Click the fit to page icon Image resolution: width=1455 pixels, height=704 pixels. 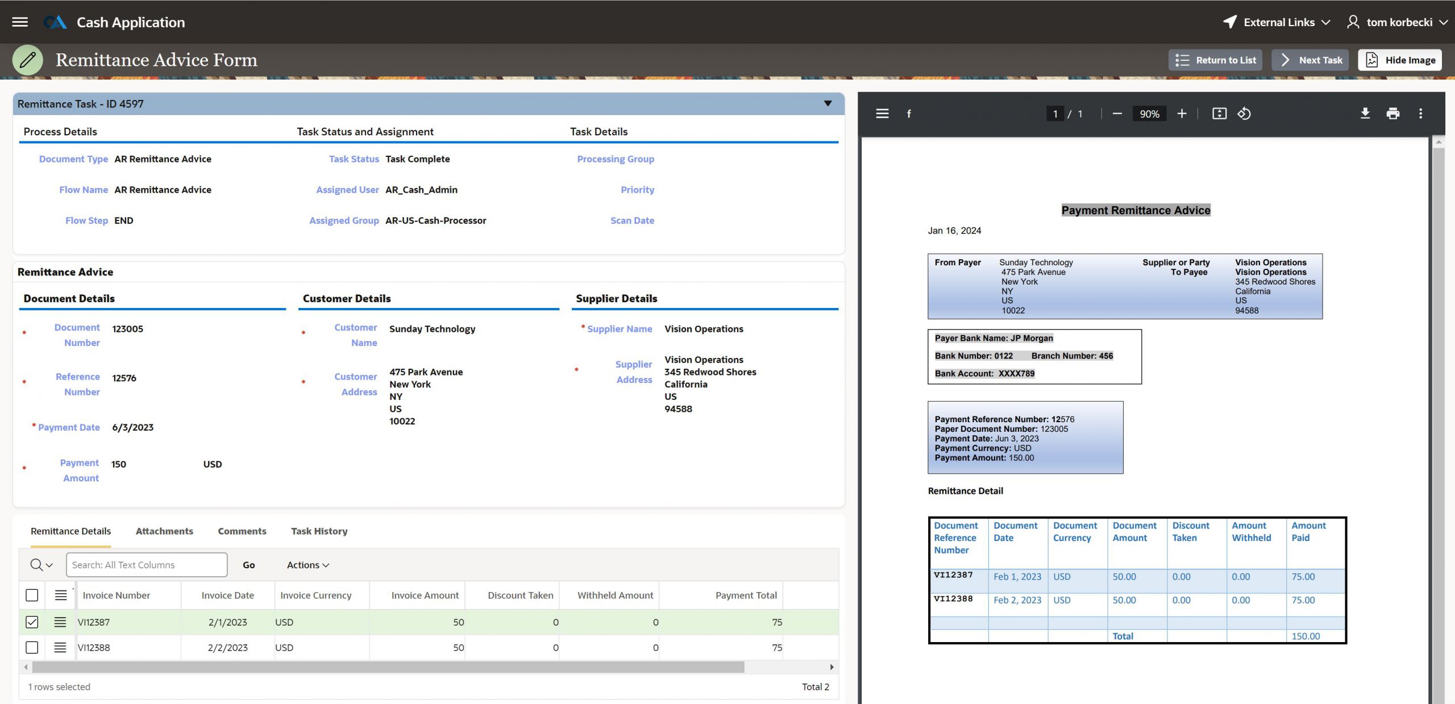pos(1219,114)
